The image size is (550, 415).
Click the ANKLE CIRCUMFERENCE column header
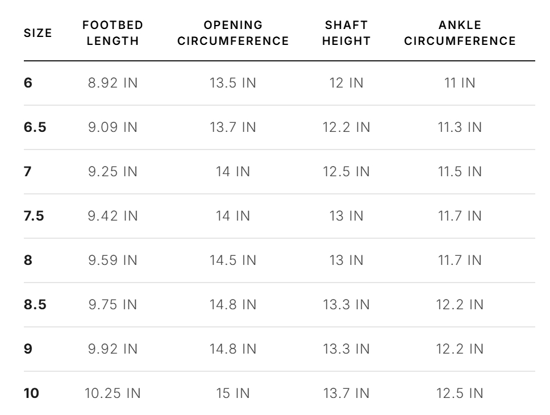460,33
